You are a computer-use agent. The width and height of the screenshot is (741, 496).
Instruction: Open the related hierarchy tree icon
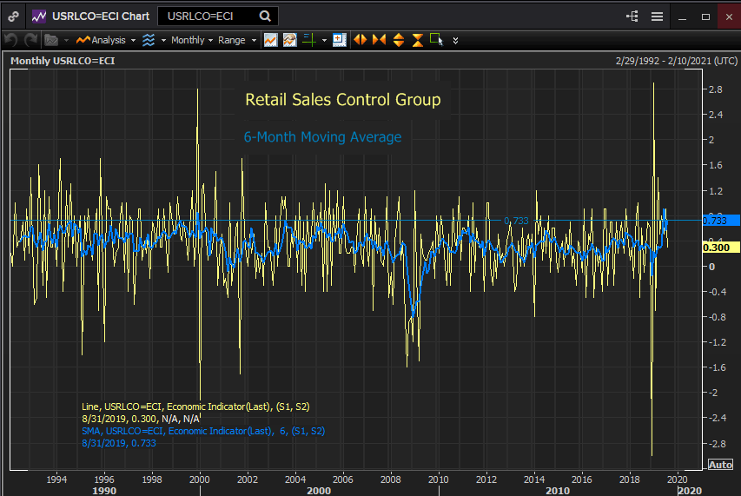[632, 17]
